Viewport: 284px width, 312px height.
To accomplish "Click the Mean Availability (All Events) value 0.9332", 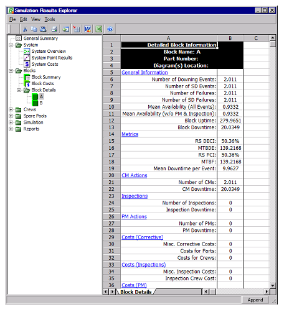I will click(230, 107).
